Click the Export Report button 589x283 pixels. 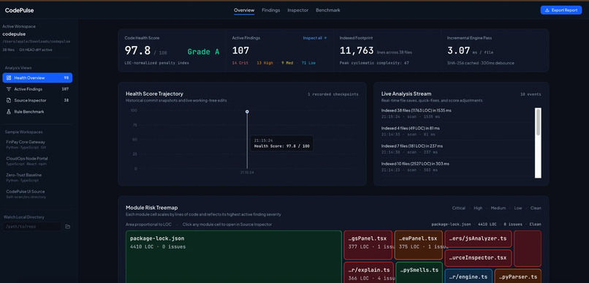click(x=561, y=10)
